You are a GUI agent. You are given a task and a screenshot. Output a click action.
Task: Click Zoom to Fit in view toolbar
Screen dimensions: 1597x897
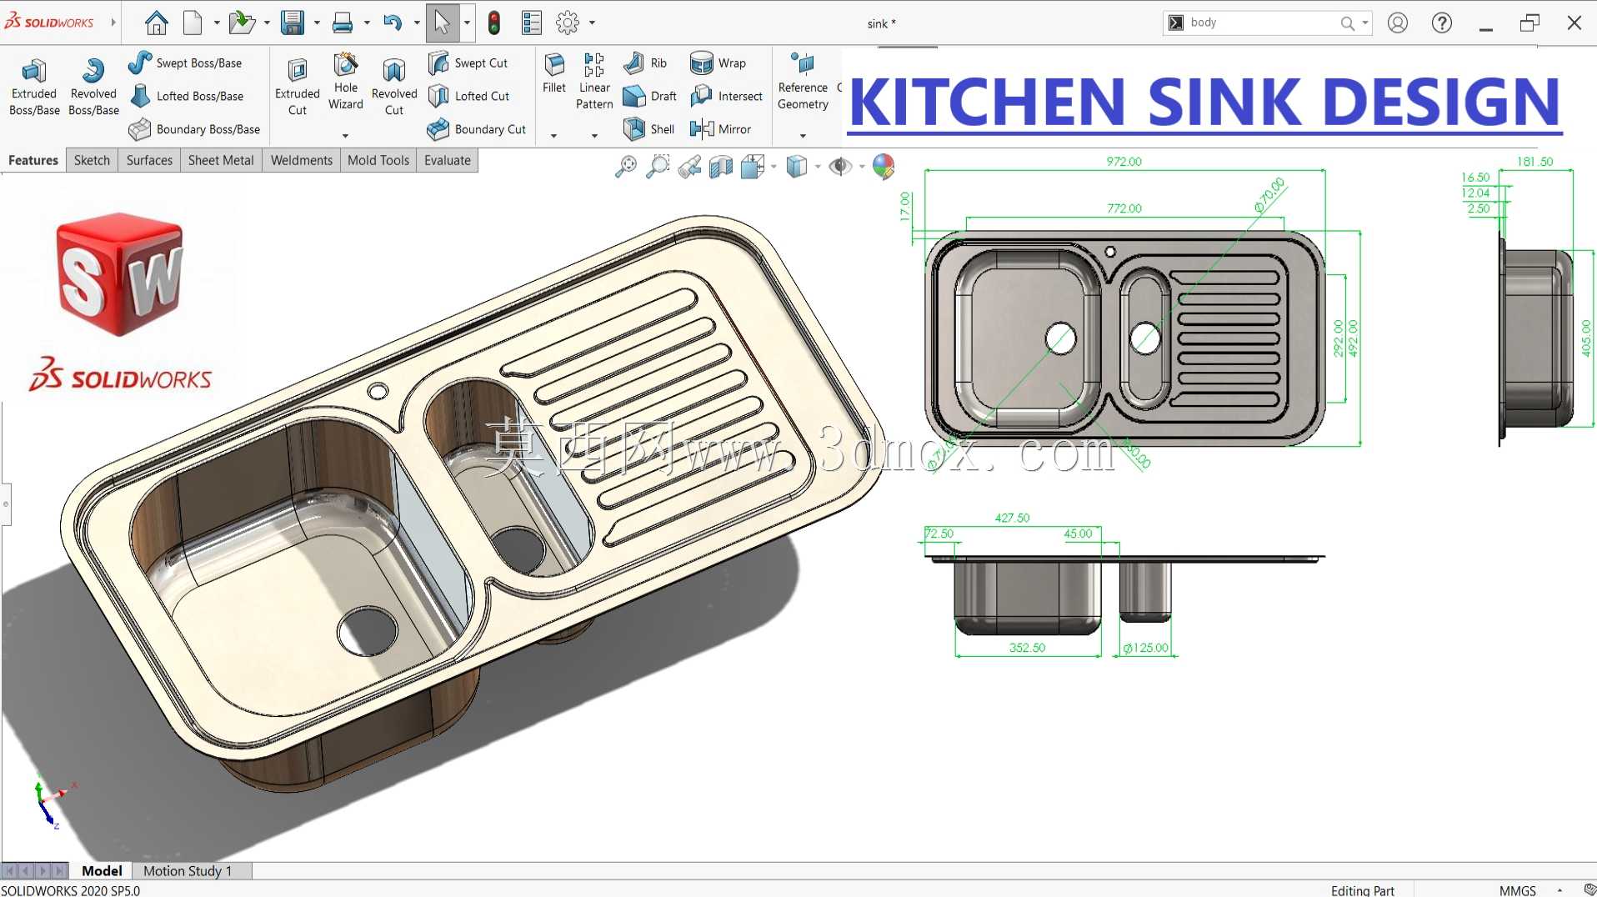[x=625, y=167]
